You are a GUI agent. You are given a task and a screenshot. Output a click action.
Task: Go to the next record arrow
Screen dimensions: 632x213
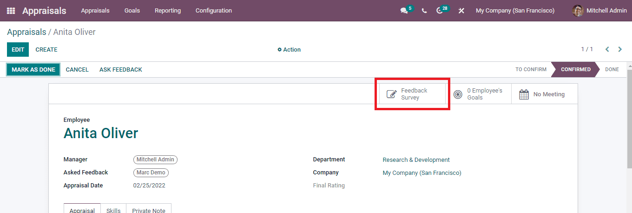620,49
